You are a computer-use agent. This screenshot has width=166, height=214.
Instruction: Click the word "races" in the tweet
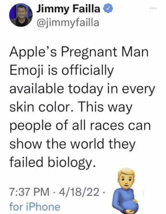107,126
